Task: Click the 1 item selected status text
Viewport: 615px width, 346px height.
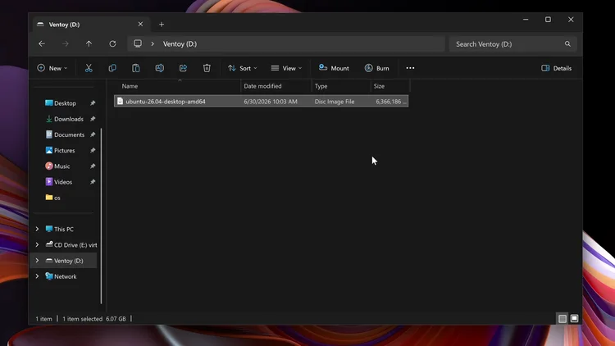Action: point(82,319)
